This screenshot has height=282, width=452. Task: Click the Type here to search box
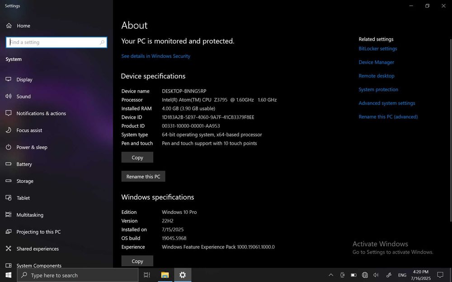[78, 275]
